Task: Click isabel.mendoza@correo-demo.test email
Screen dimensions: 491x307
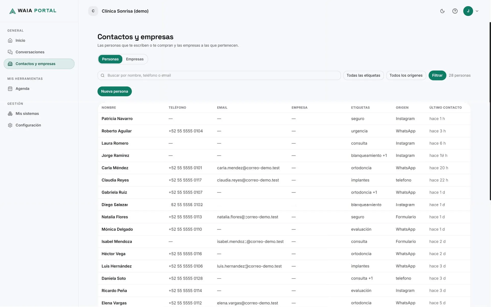Action: point(250,242)
